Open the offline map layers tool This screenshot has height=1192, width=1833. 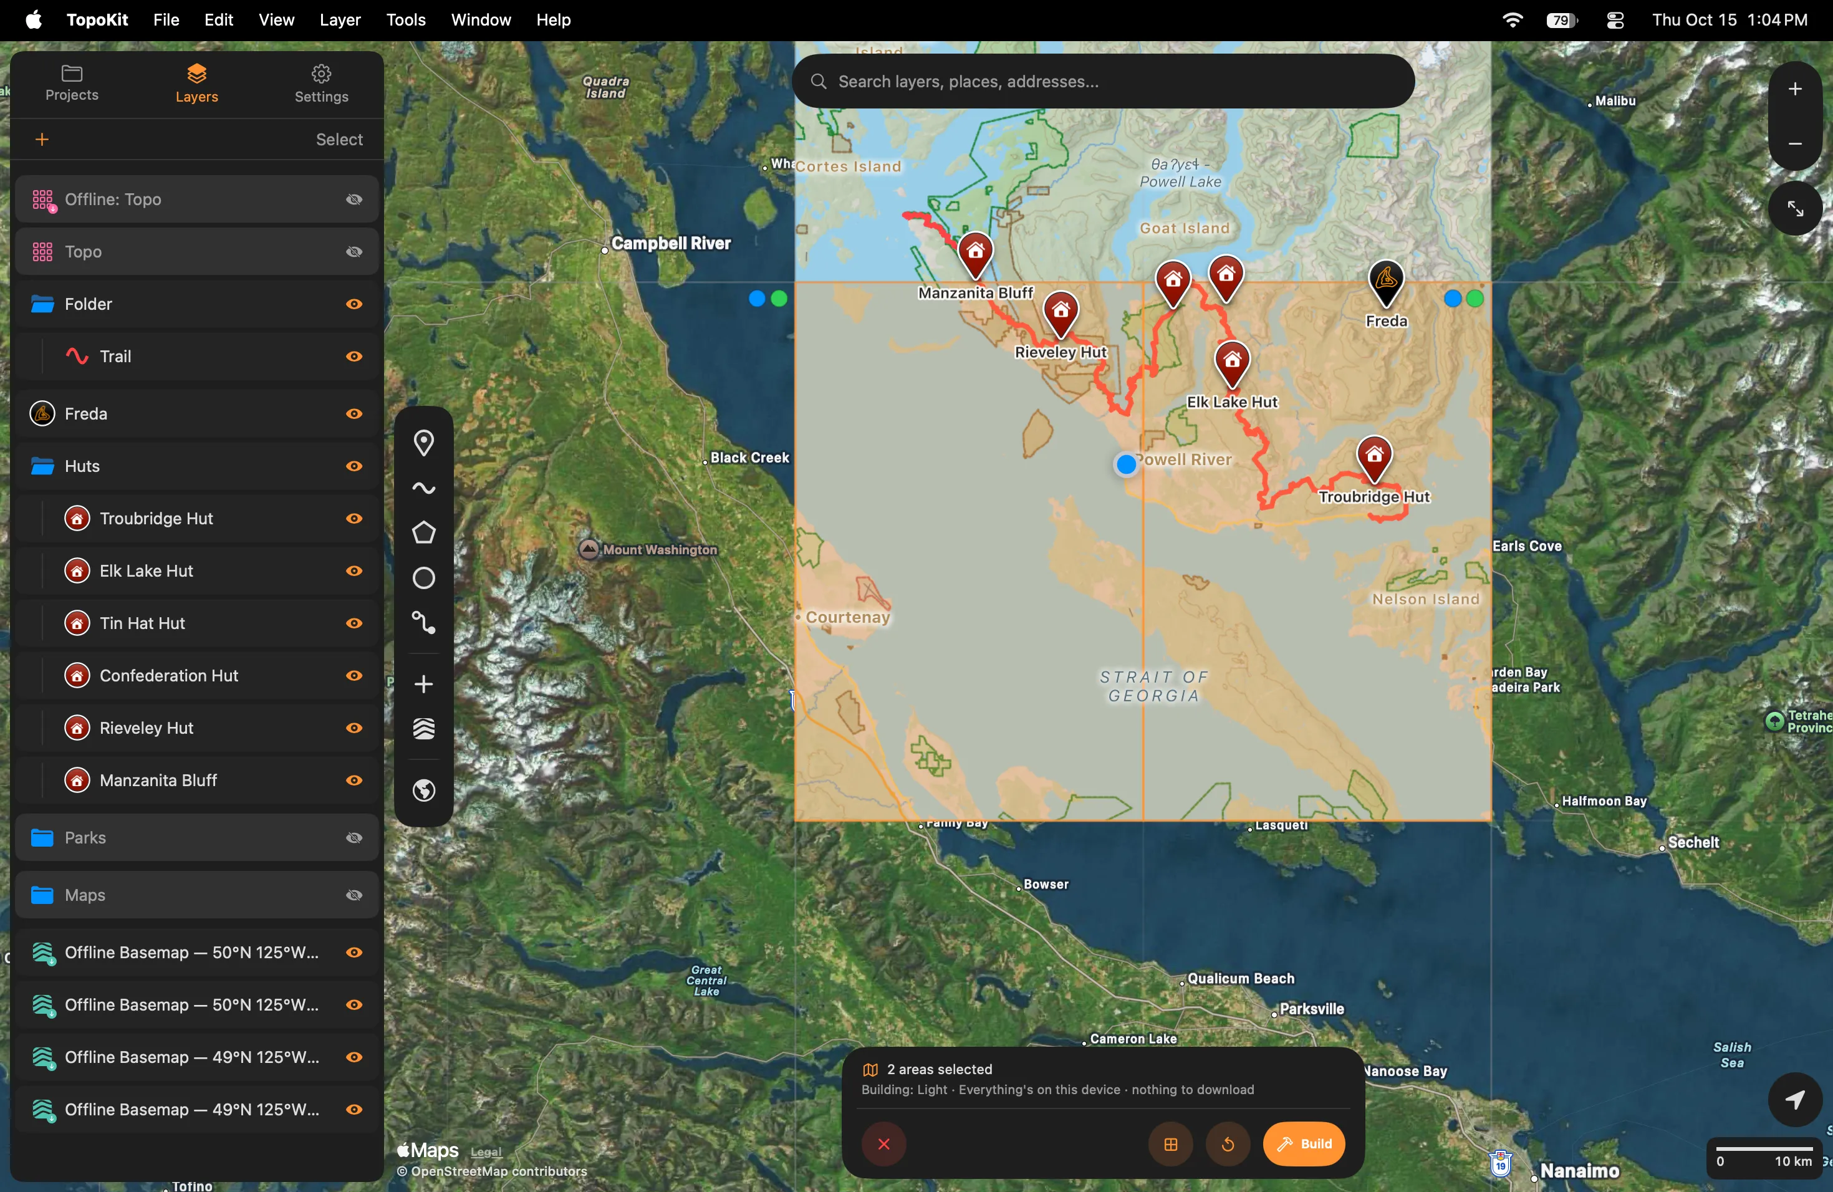point(423,730)
